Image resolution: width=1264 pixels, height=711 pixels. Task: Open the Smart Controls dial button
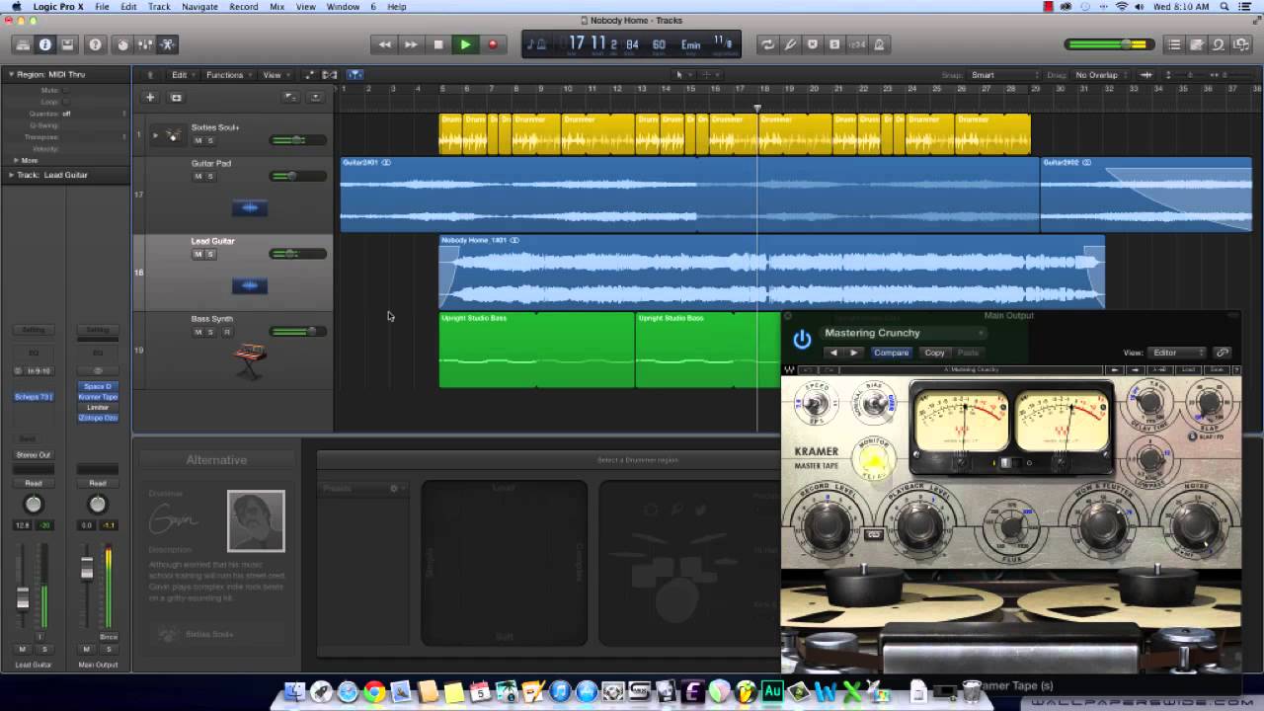[122, 44]
